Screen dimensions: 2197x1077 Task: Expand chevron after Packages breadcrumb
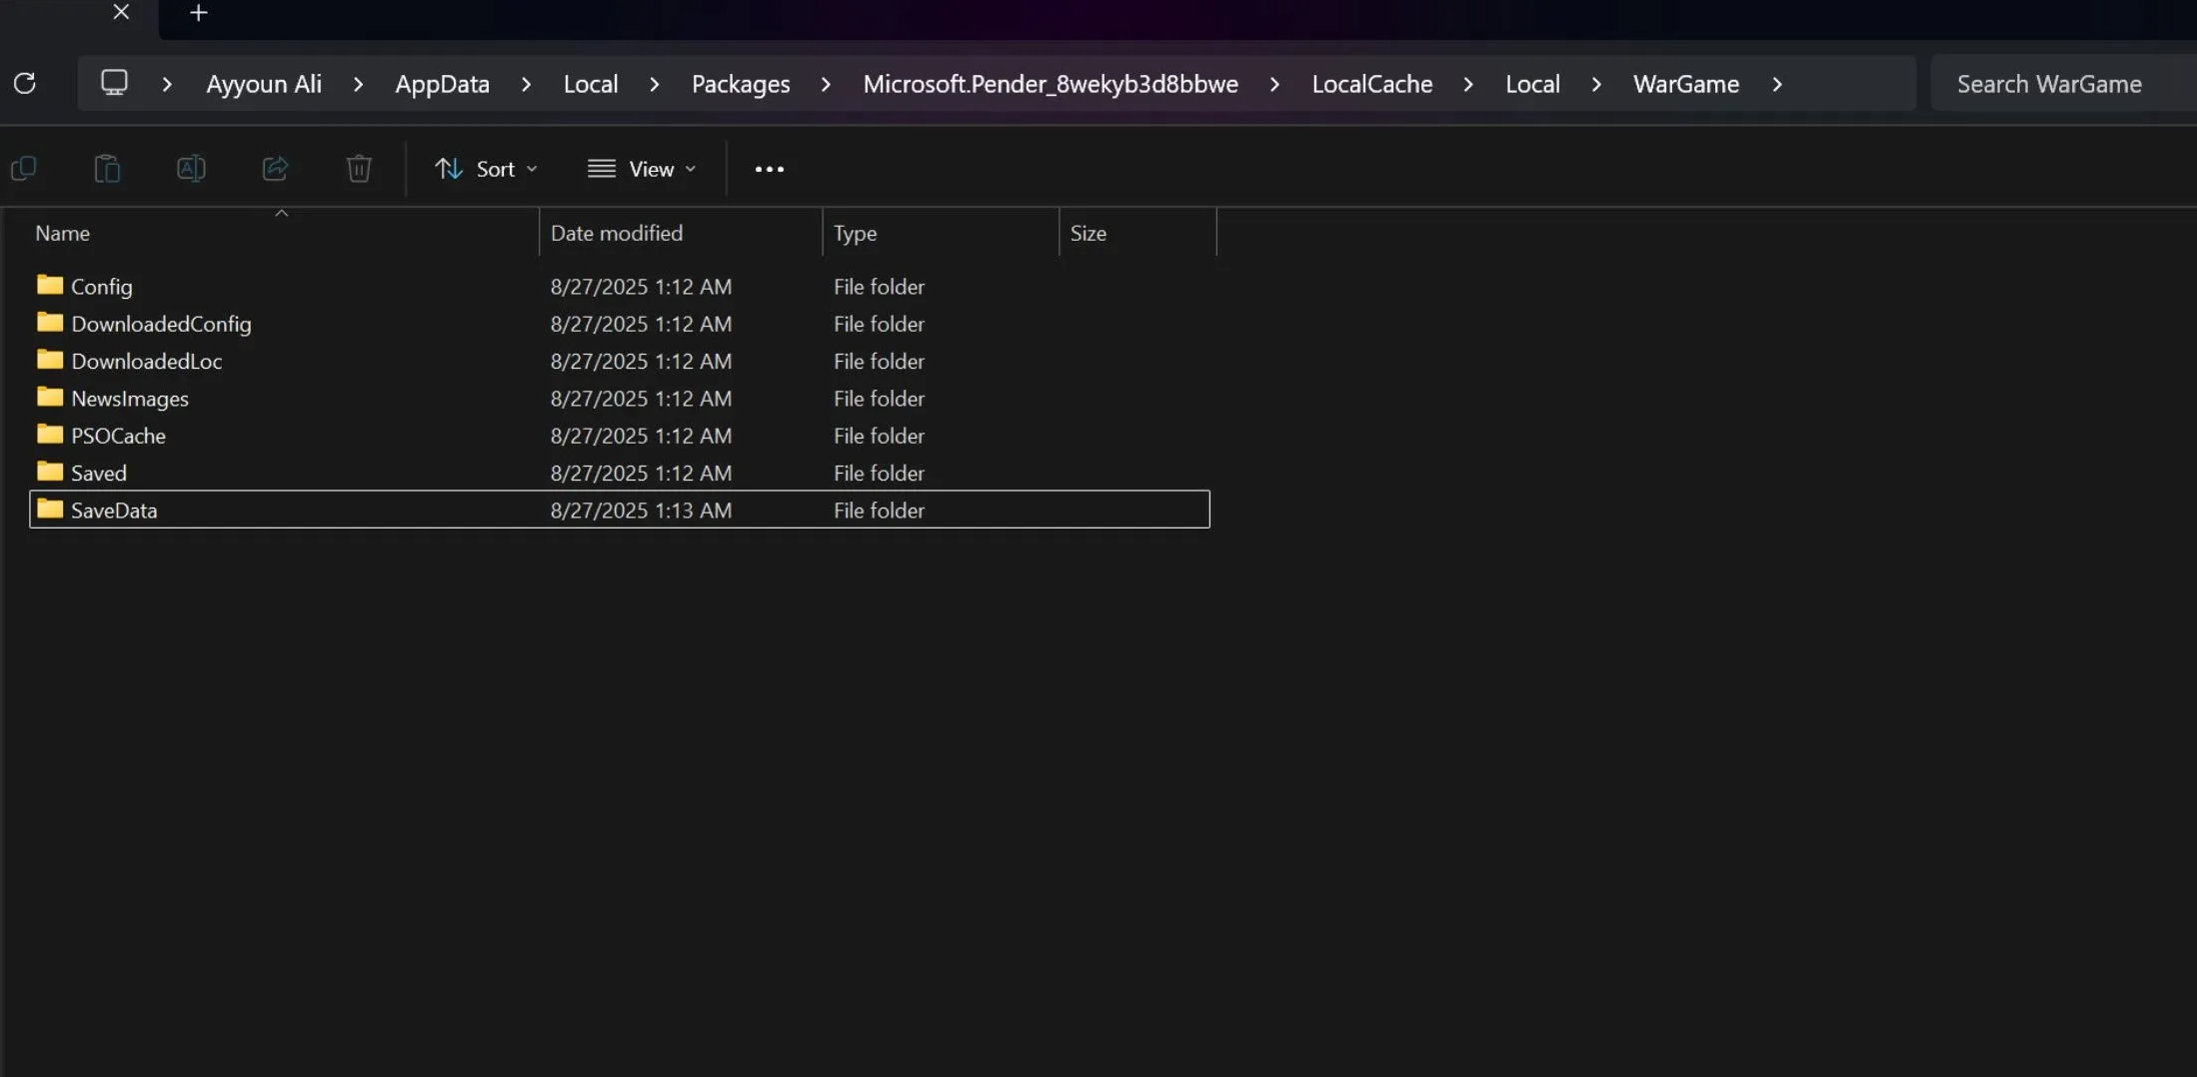pyautogui.click(x=826, y=84)
